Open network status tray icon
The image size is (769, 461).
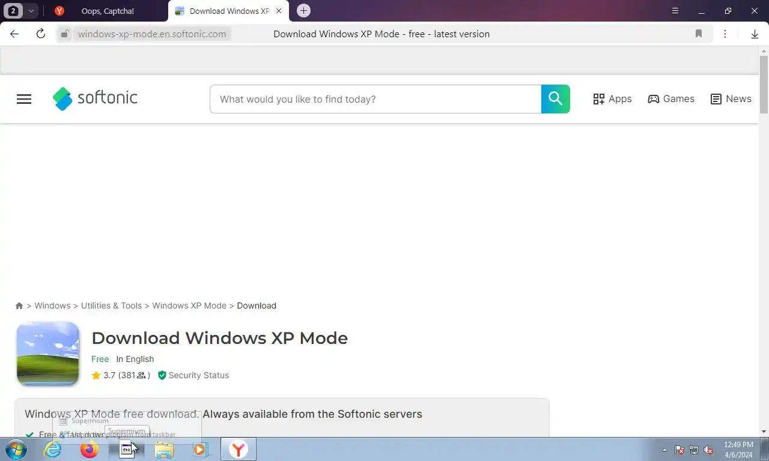694,450
